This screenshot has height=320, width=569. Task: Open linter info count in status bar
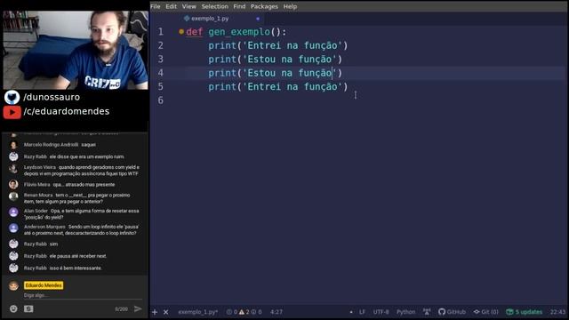pyautogui.click(x=256, y=312)
